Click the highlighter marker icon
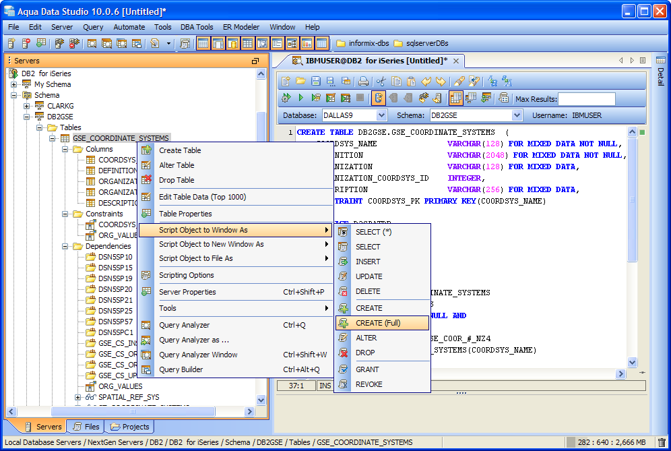 pyautogui.click(x=459, y=81)
